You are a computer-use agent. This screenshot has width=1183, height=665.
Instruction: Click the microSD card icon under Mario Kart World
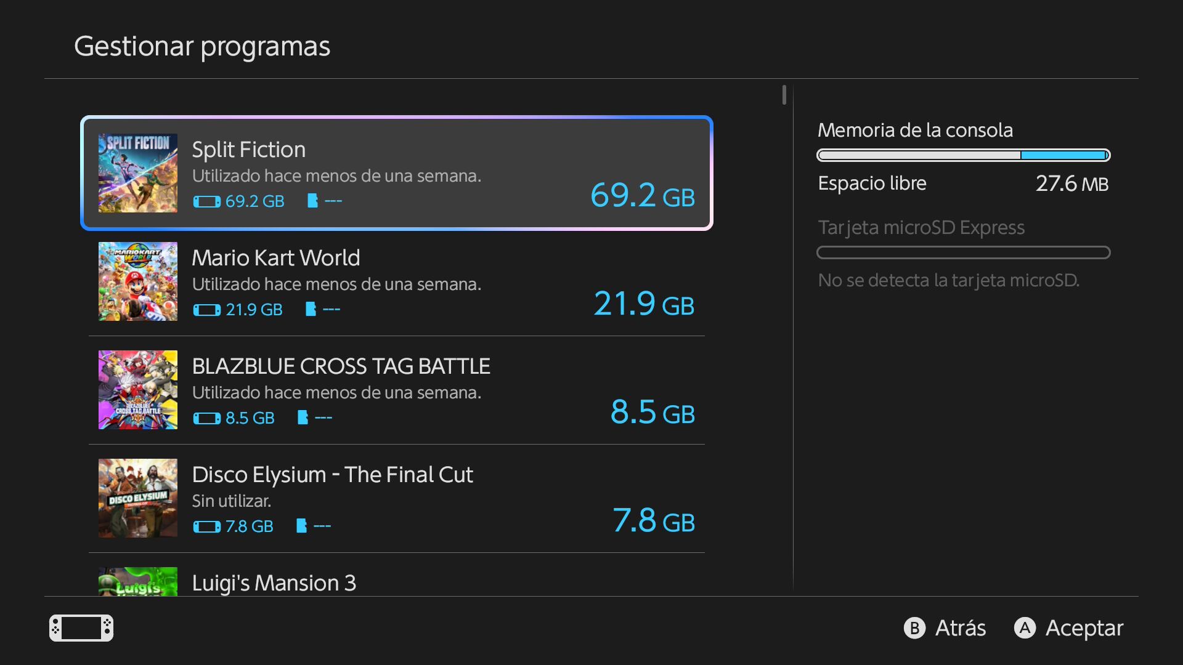311,309
